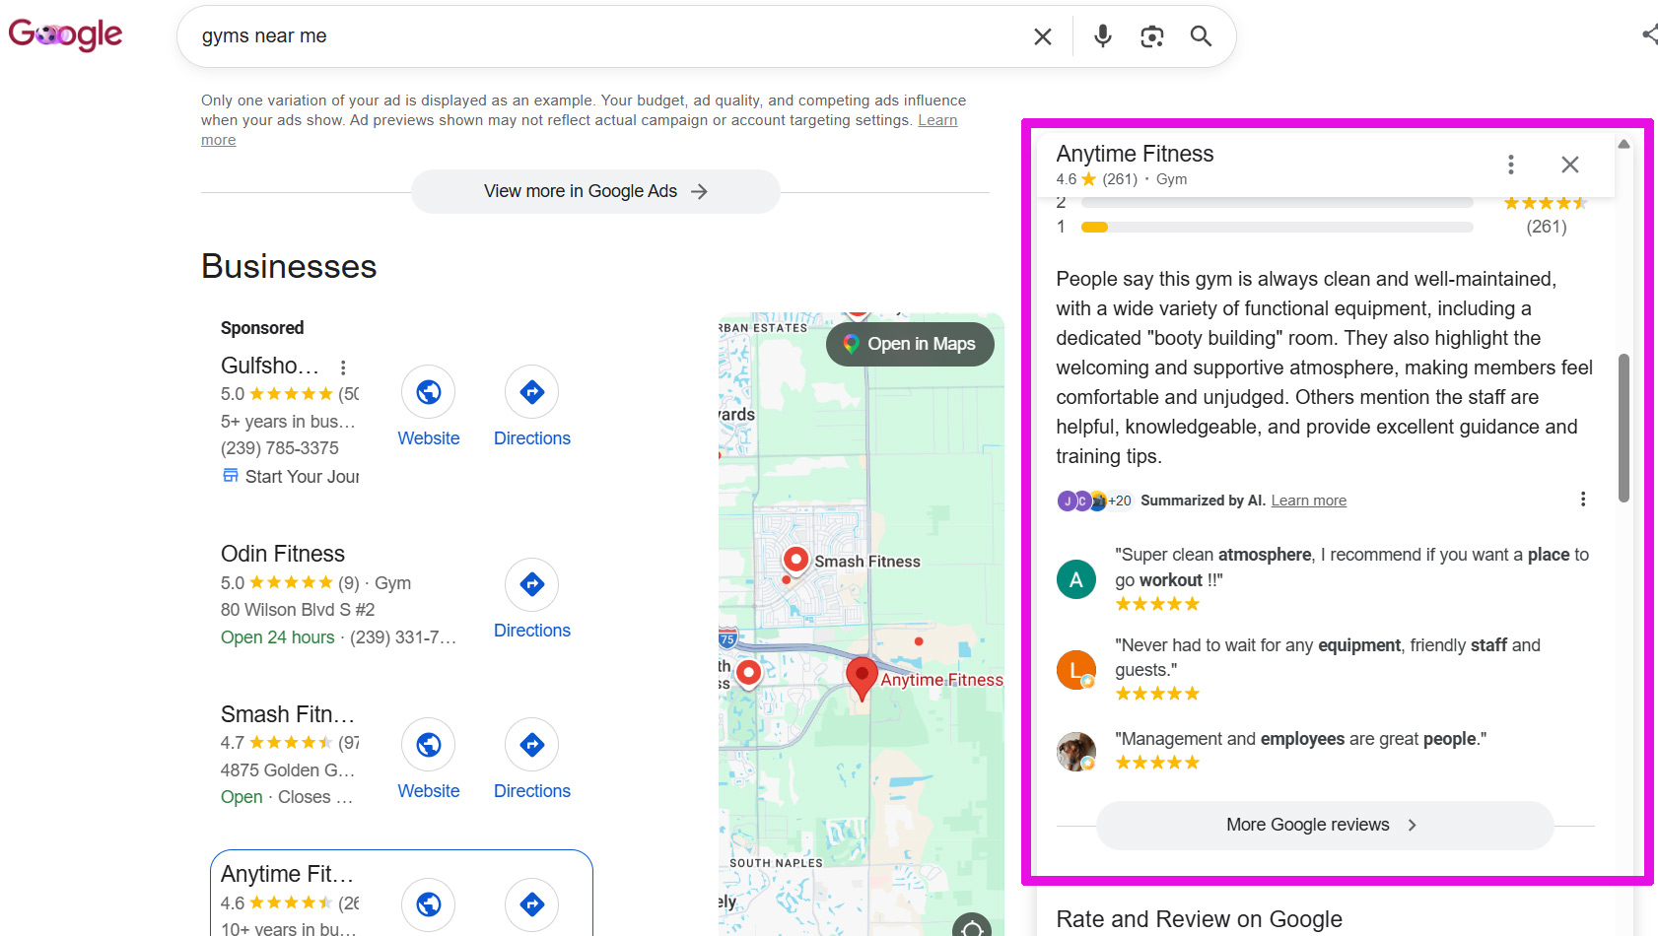Click the magnifying glass search icon
Image resolution: width=1658 pixels, height=936 pixels.
(x=1201, y=36)
